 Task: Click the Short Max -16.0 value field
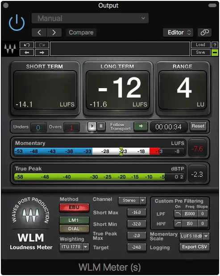tap(137, 212)
